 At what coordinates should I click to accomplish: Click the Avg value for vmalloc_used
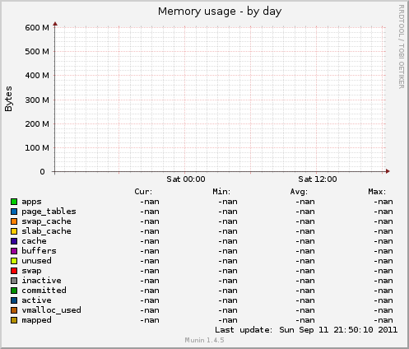(x=305, y=310)
